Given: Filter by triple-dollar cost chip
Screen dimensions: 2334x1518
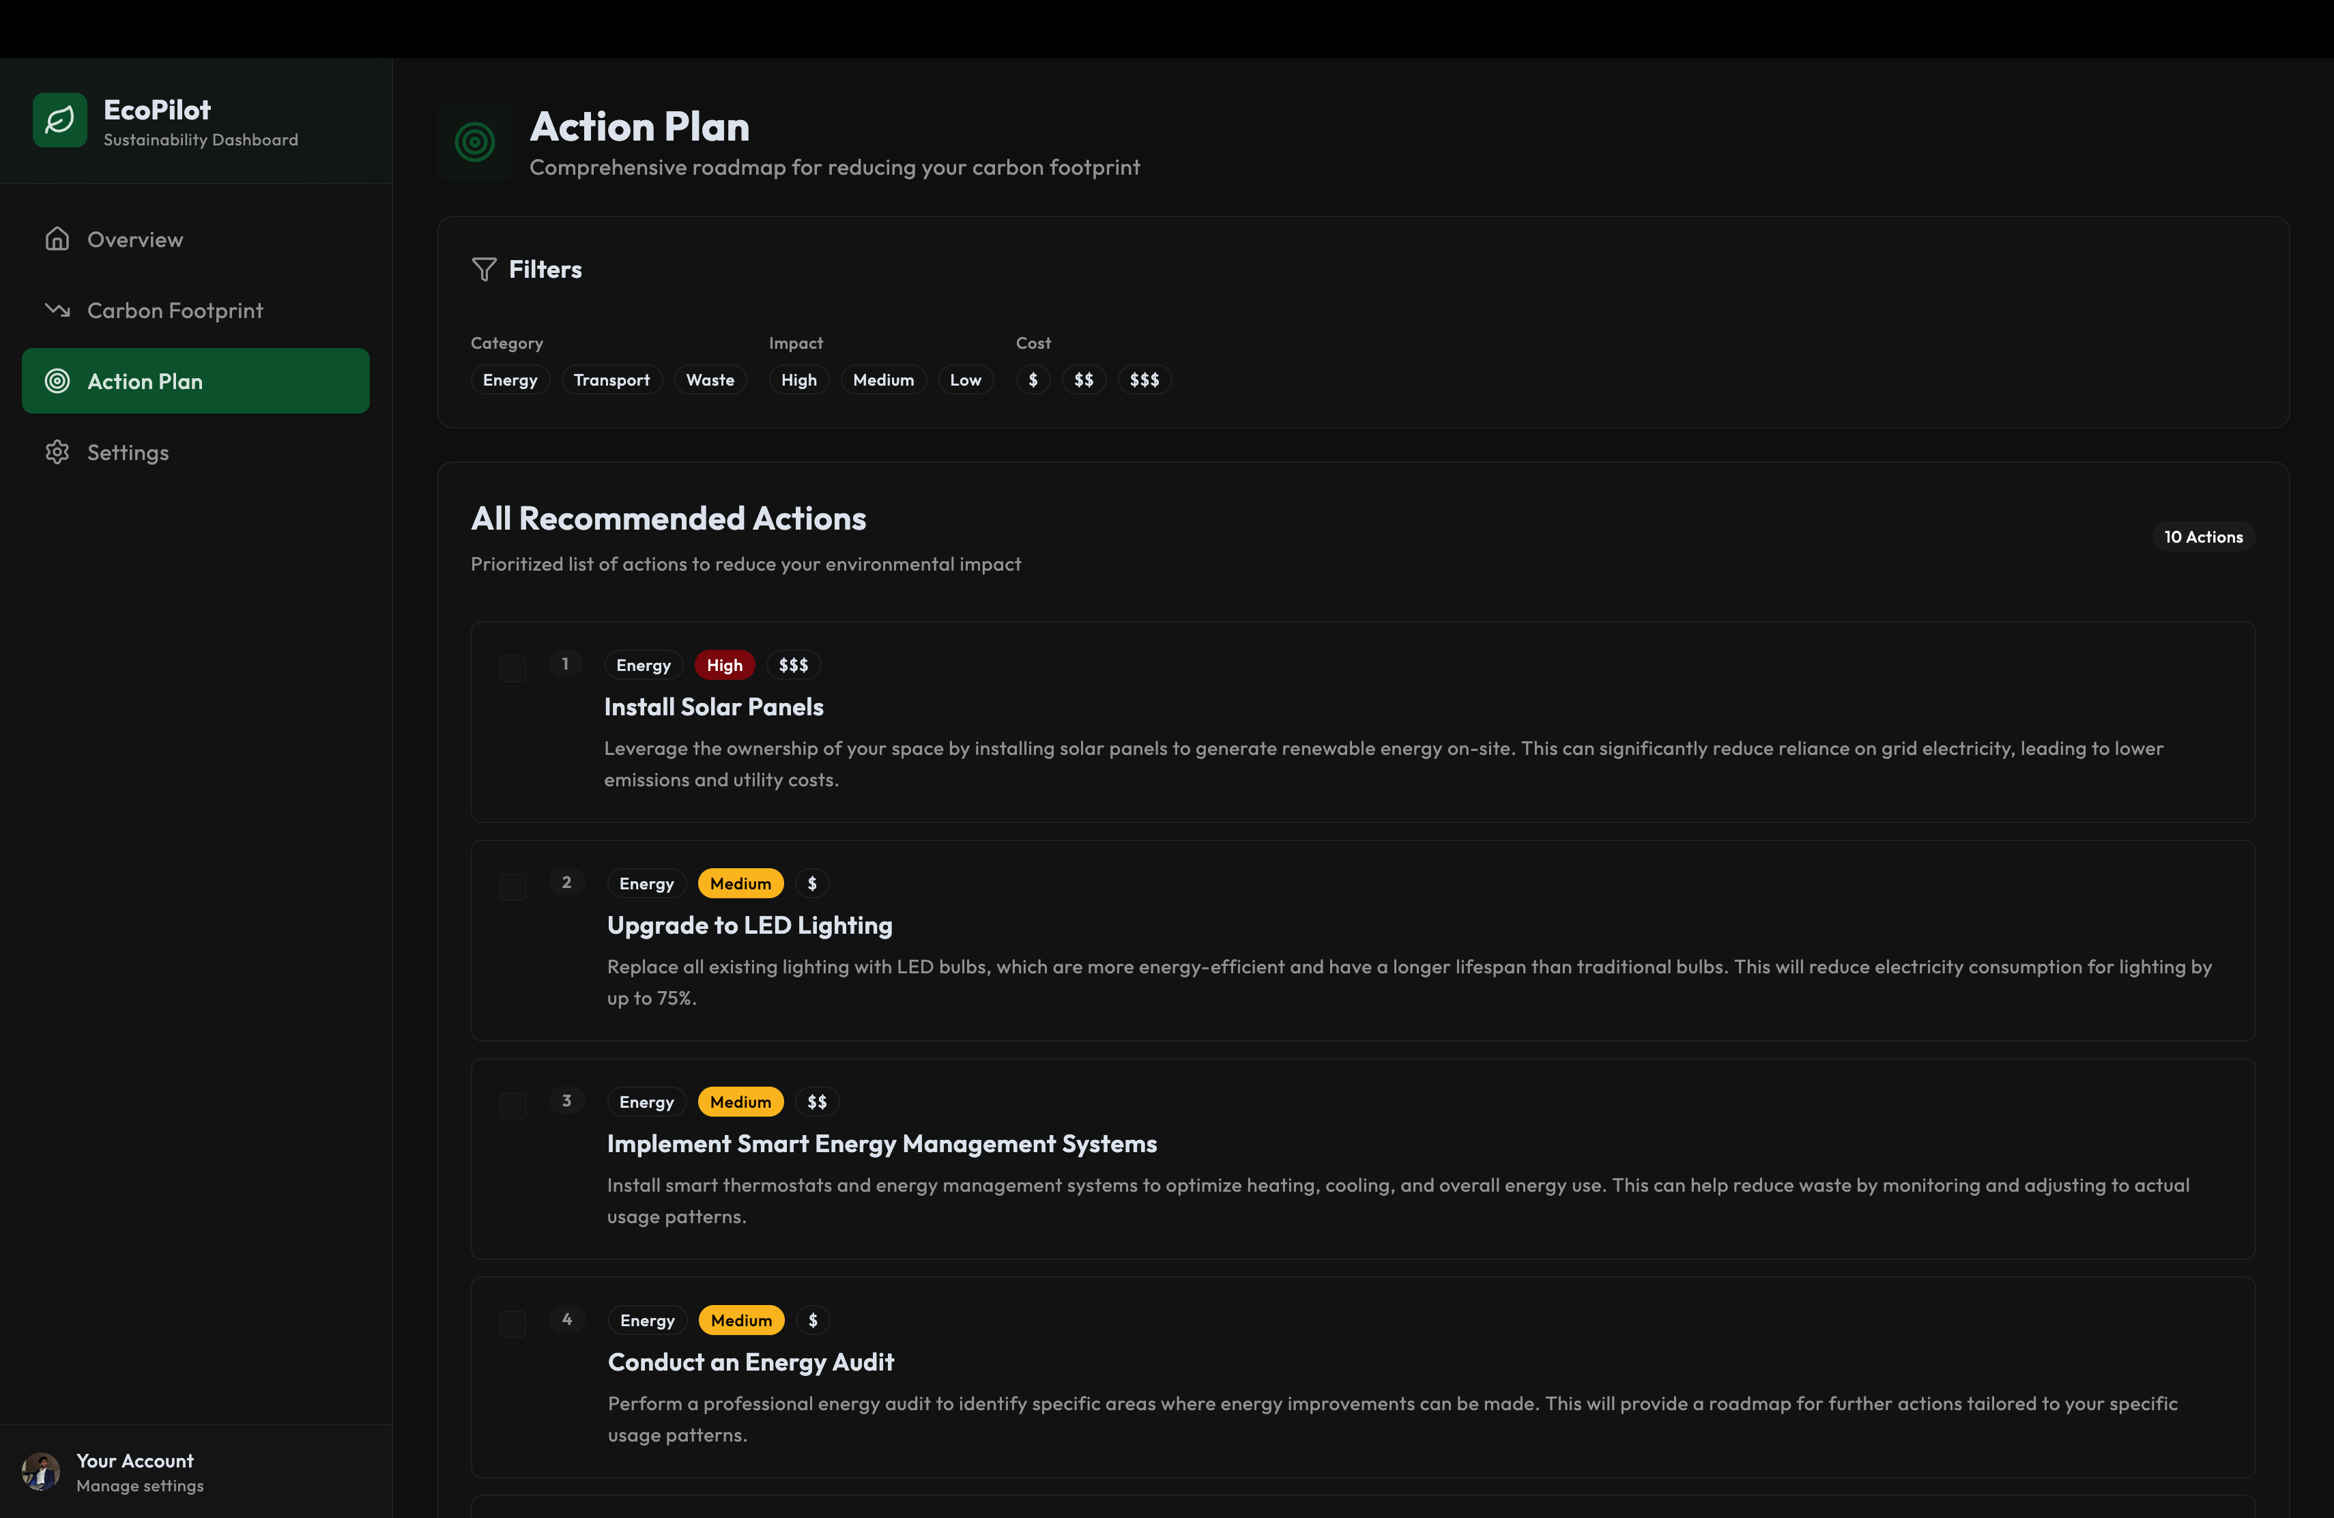Looking at the screenshot, I should [x=1144, y=379].
